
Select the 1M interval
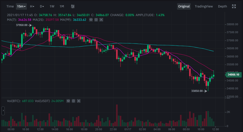tap(62, 6)
